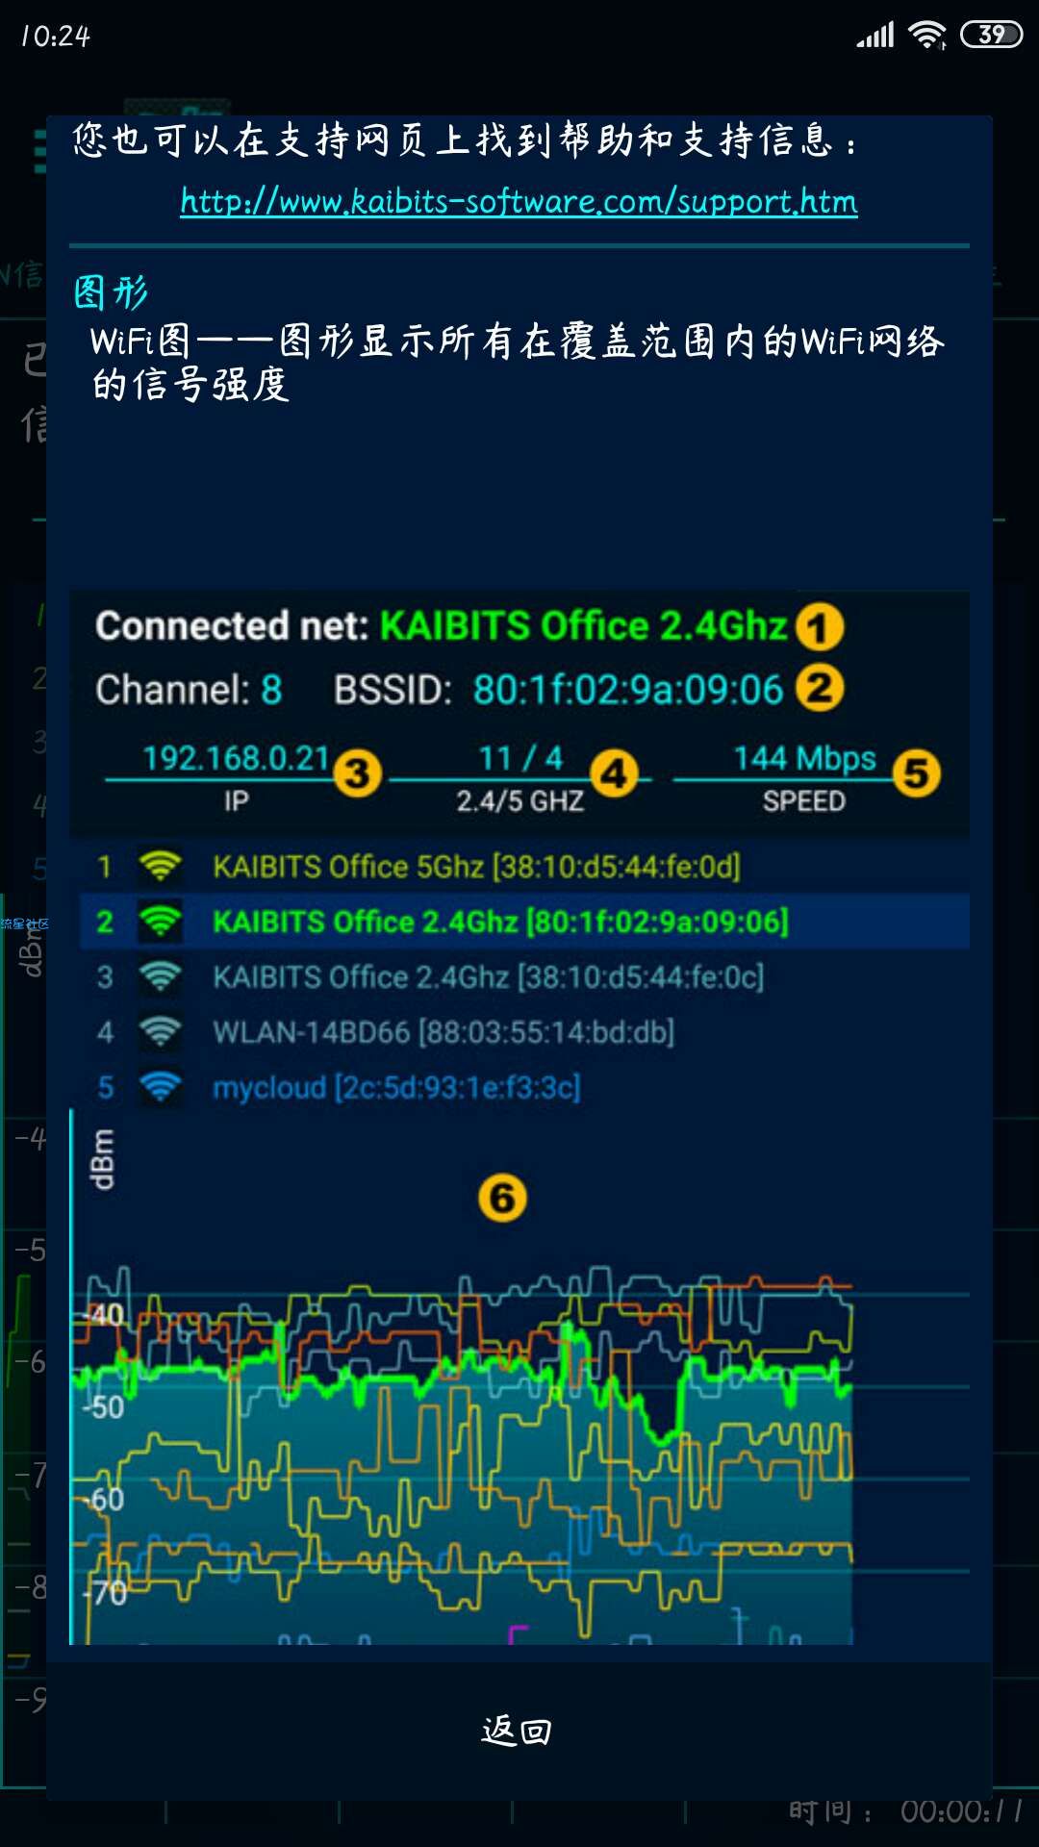Tap connected net name KAIBITS Office 2.4Ghz

click(584, 626)
